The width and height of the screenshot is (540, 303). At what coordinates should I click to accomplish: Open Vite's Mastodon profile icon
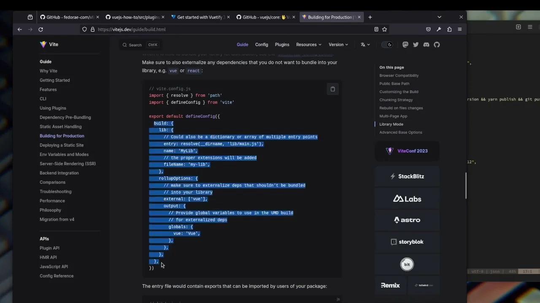point(405,44)
